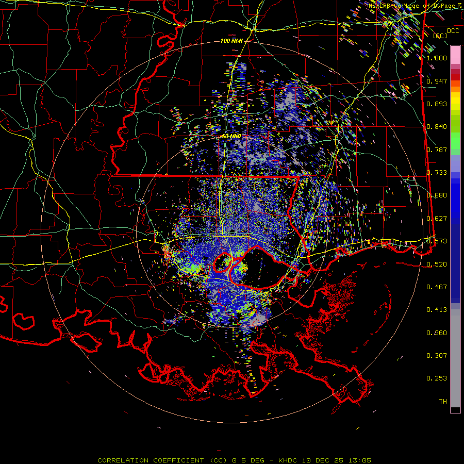Click the 13:05 timestamp in the caption
The image size is (464, 464).
(359, 460)
